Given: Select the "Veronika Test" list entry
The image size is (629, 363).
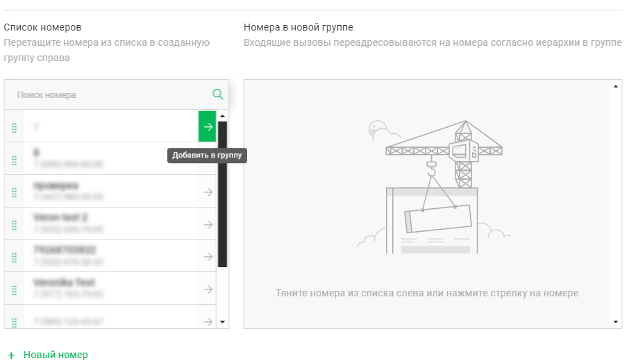Looking at the screenshot, I should 104,289.
